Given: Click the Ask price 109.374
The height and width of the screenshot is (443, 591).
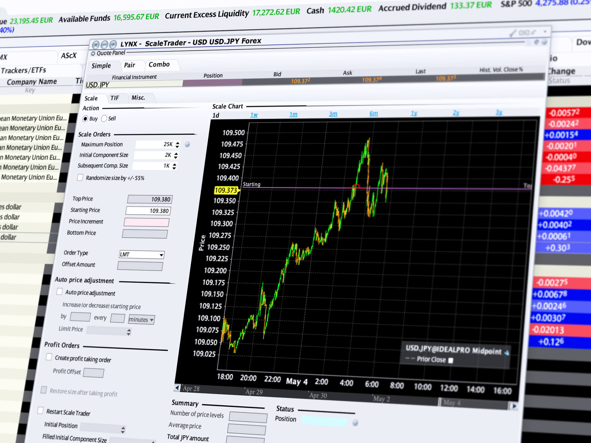Looking at the screenshot, I should (x=372, y=80).
